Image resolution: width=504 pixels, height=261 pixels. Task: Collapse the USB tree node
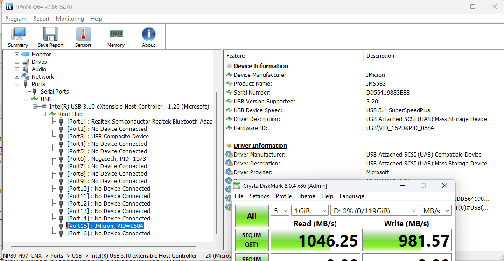26,99
